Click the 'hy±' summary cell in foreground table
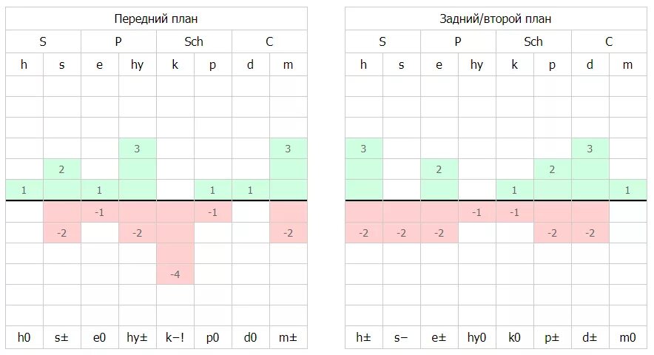Screen dimensions: 654x355 (x=137, y=337)
